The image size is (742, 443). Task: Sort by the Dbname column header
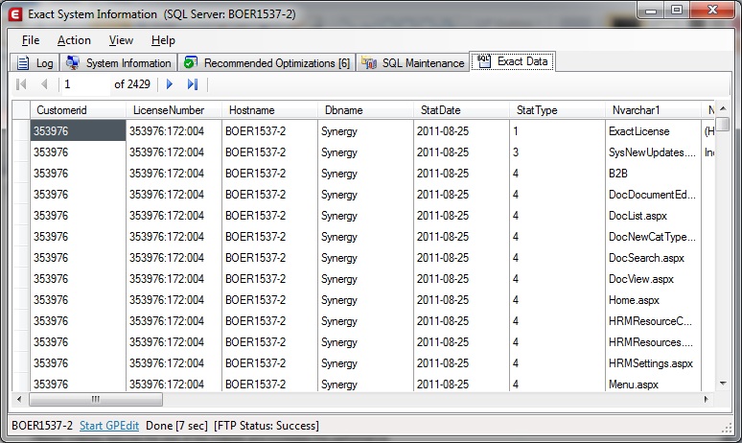[x=366, y=110]
